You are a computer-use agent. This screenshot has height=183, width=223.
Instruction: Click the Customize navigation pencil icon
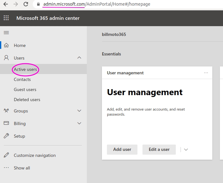(x=6, y=155)
